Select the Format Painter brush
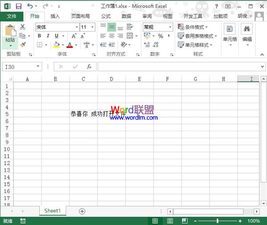 click(x=23, y=45)
